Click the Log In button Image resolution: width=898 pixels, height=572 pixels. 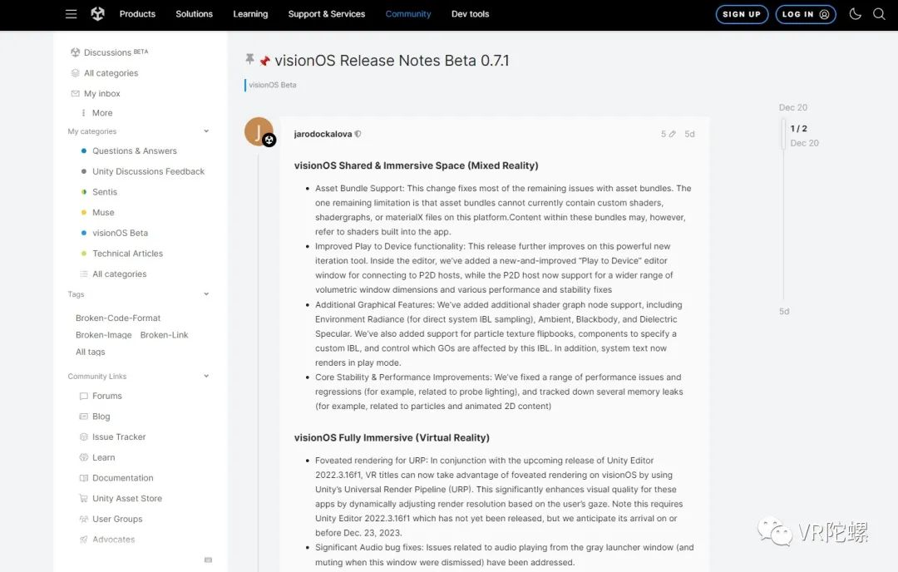(805, 14)
